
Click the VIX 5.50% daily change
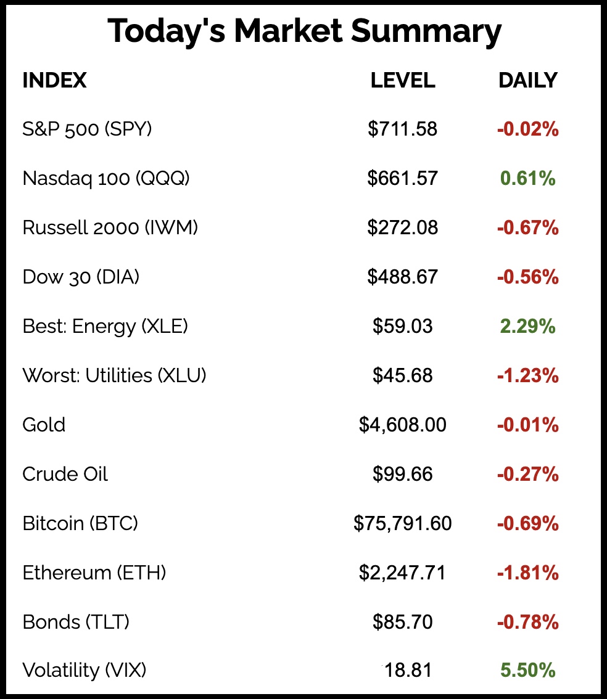point(527,670)
